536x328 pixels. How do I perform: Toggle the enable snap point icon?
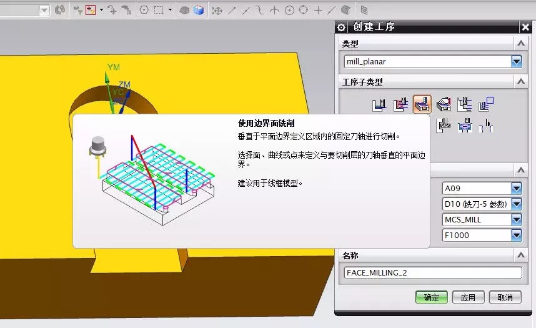(217, 11)
